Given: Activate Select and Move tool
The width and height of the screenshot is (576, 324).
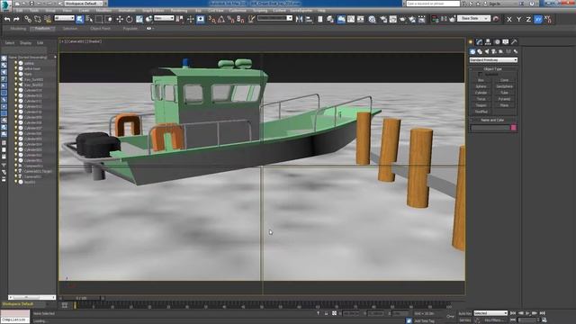Looking at the screenshot, I should pyautogui.click(x=120, y=19).
